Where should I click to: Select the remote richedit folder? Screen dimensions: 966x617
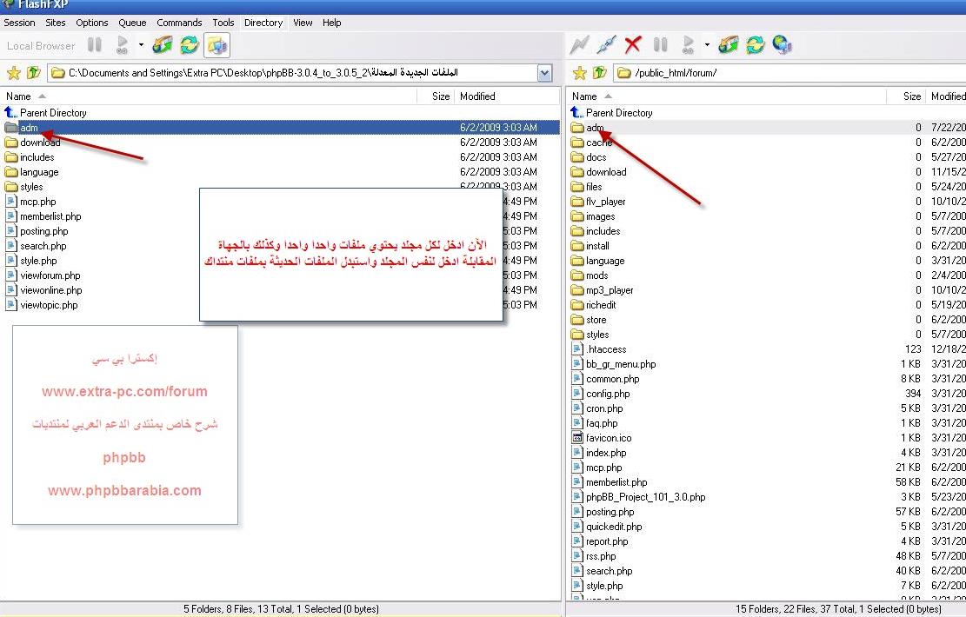tap(593, 305)
